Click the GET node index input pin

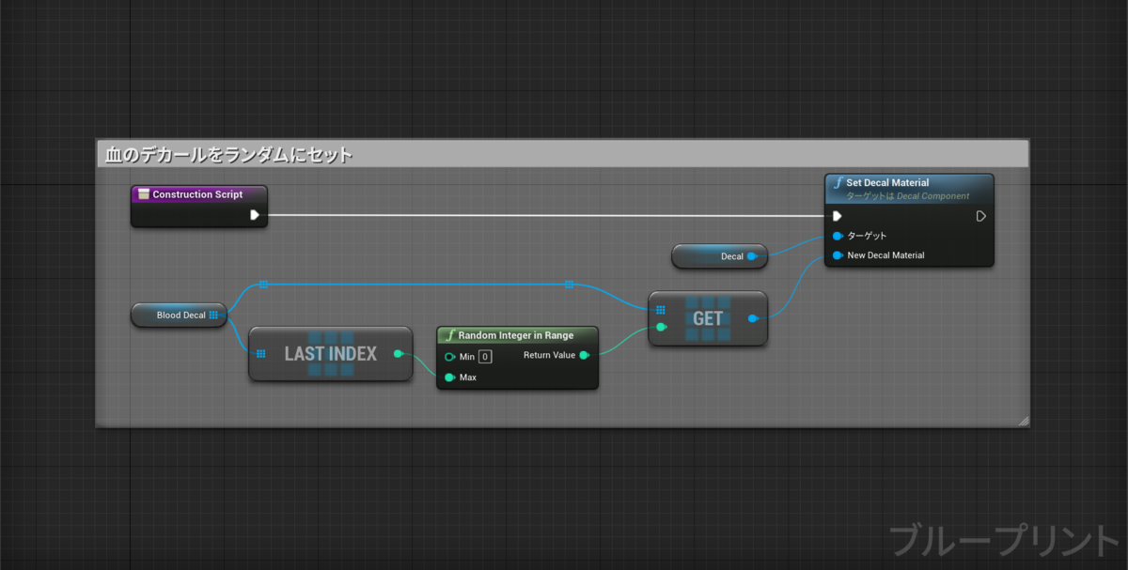[x=661, y=327]
